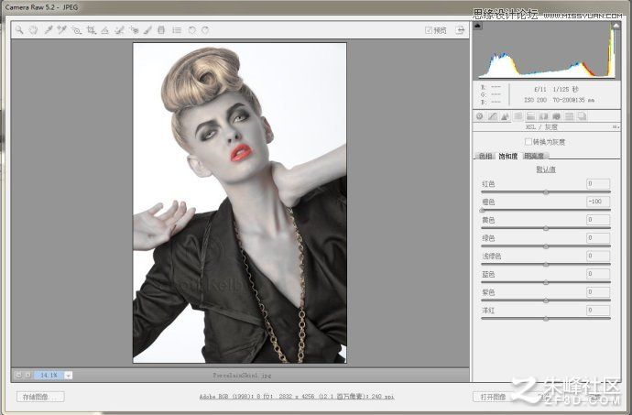
Task: Click the 绿色 value field
Action: tap(598, 238)
